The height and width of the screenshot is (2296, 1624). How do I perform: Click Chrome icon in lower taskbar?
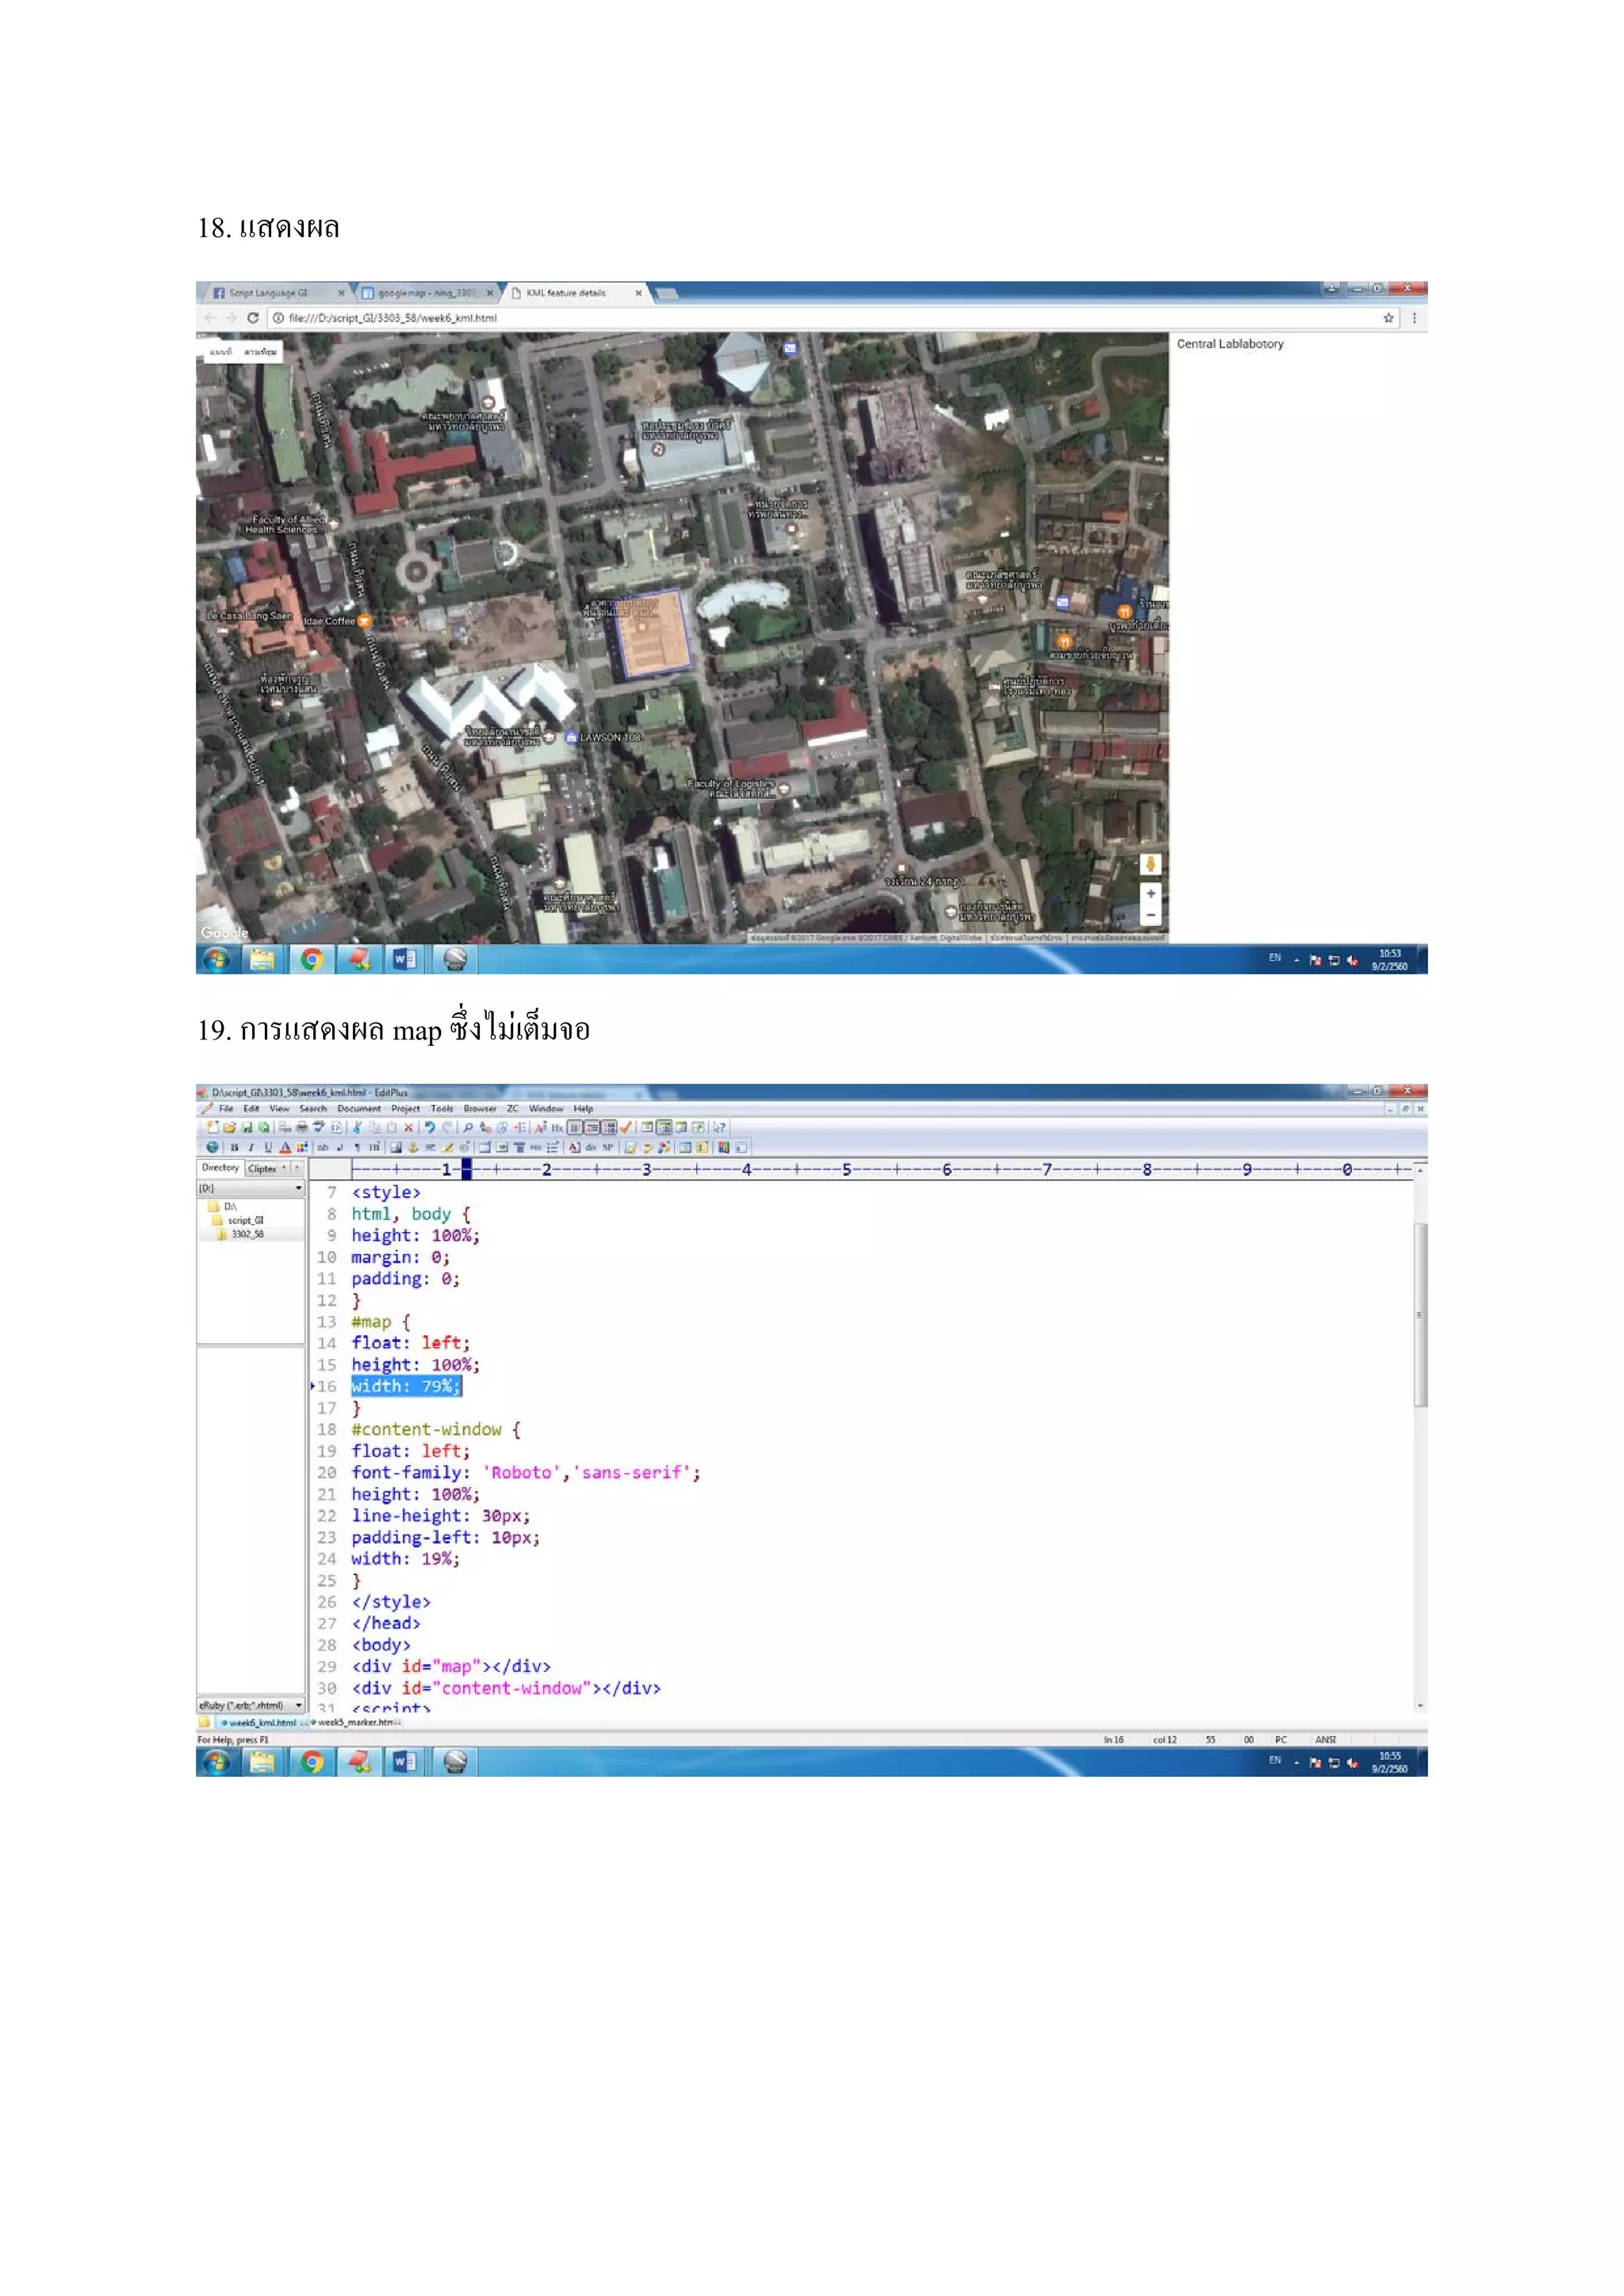[312, 1762]
